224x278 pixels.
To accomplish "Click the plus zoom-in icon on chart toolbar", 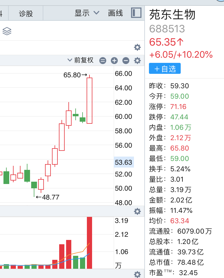I will [114, 61].
